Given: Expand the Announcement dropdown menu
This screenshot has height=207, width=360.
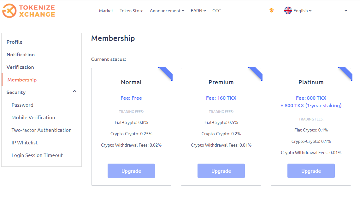Looking at the screenshot, I should coord(167,11).
